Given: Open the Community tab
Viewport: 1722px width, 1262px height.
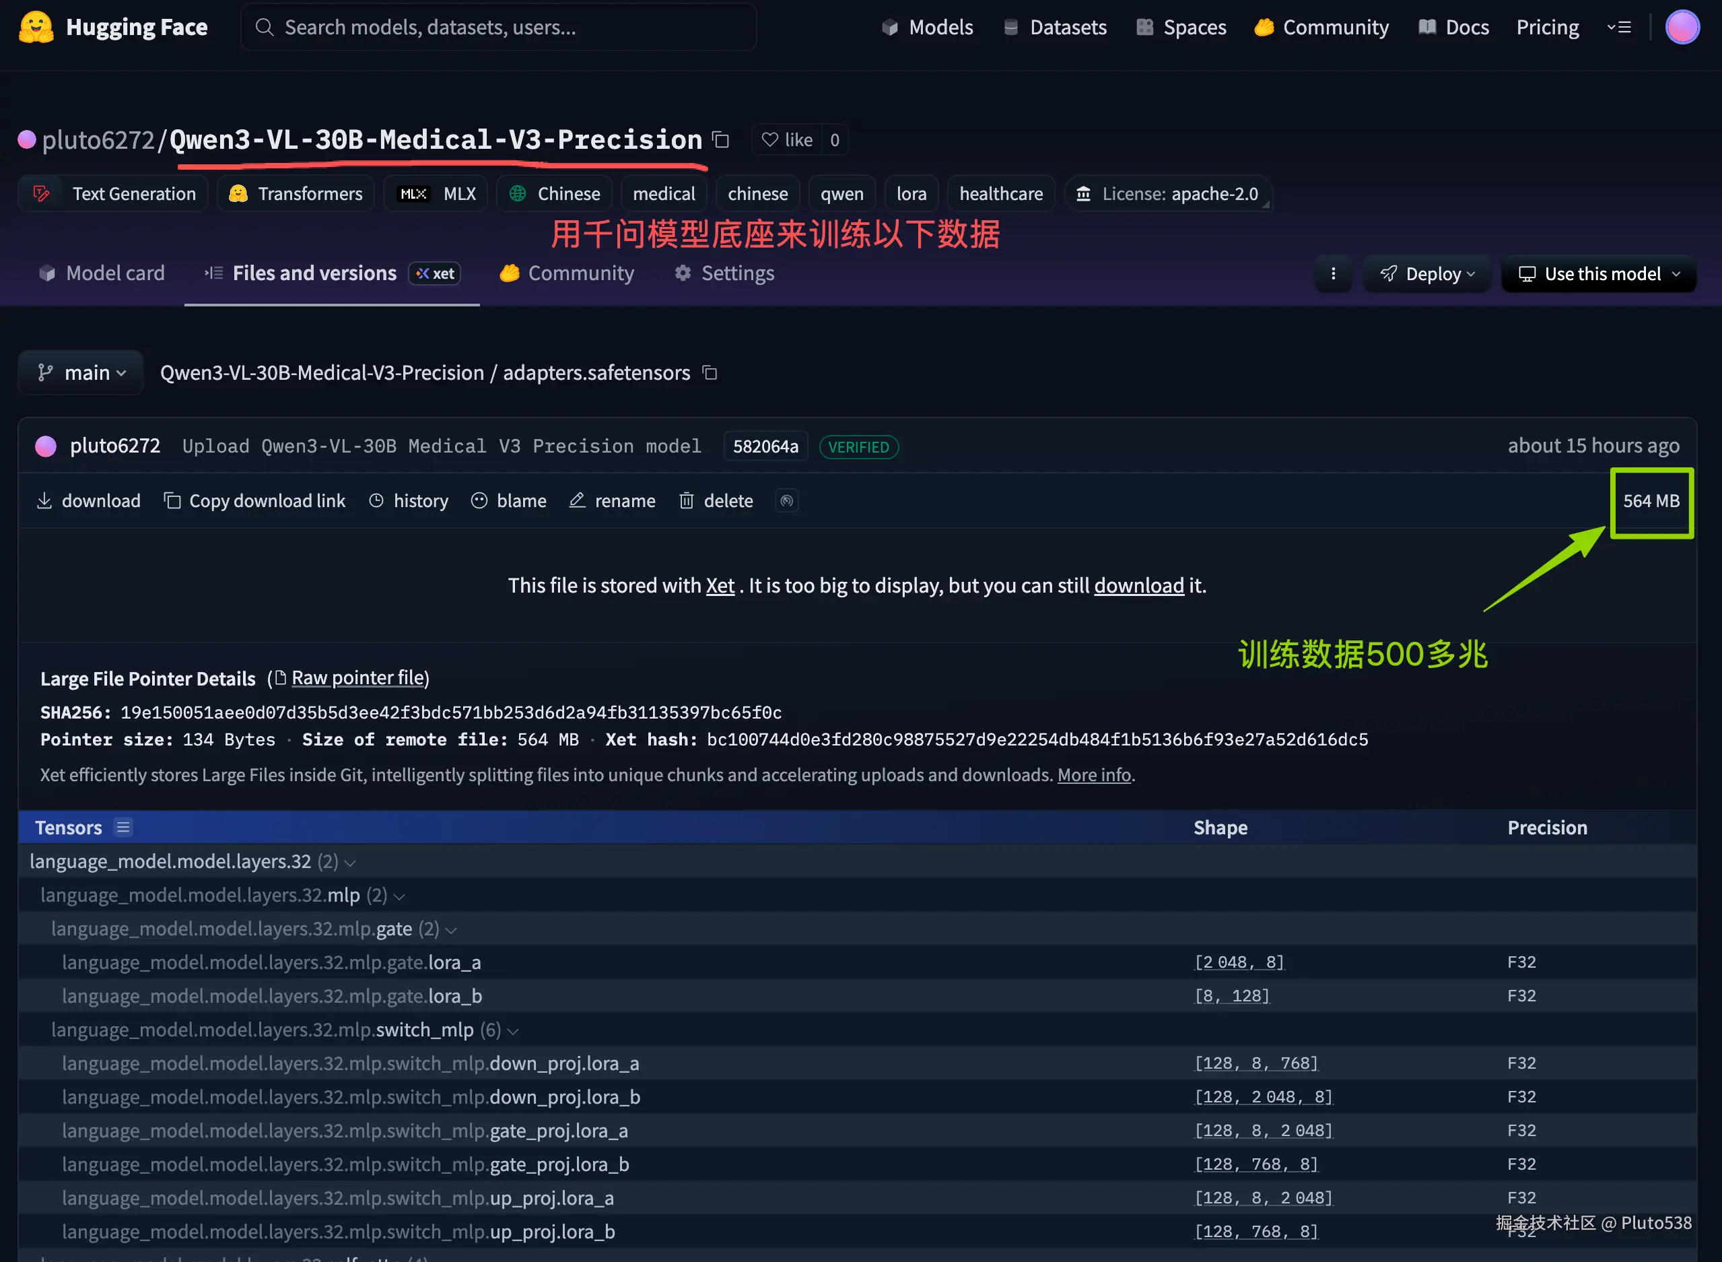Looking at the screenshot, I should click(x=567, y=273).
